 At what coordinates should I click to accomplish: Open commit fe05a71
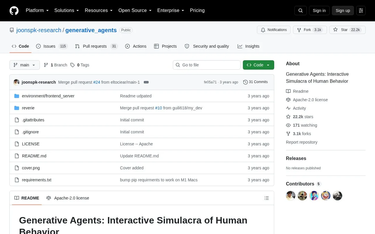(210, 82)
